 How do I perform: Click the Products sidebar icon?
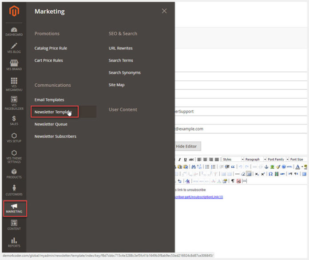pos(14,173)
